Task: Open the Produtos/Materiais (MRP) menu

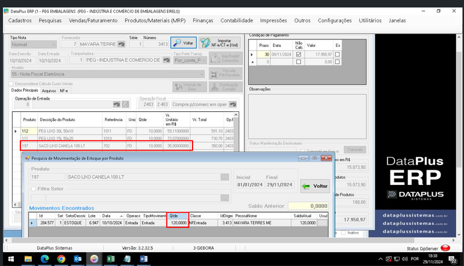Action: point(155,20)
